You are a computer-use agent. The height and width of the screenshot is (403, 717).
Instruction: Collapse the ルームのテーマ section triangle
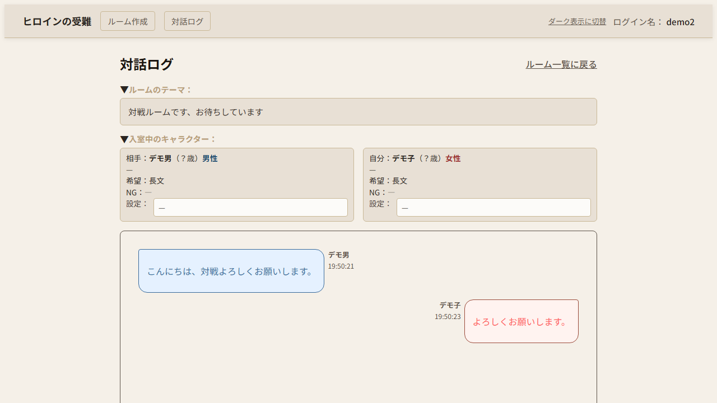click(124, 89)
